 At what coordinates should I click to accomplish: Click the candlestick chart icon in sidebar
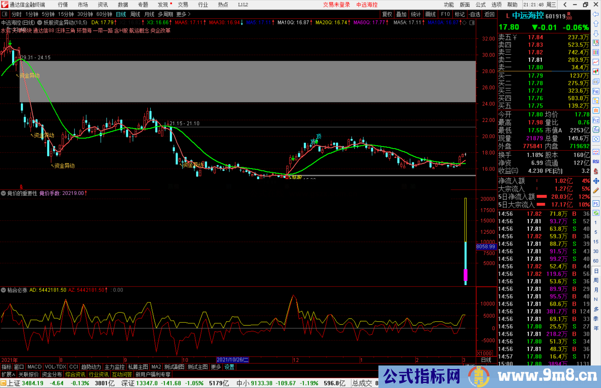click(596, 71)
